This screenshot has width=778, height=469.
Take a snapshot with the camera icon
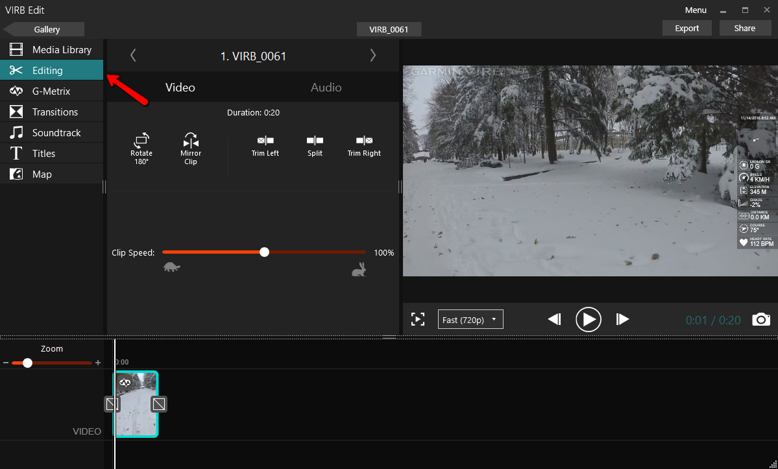[761, 319]
